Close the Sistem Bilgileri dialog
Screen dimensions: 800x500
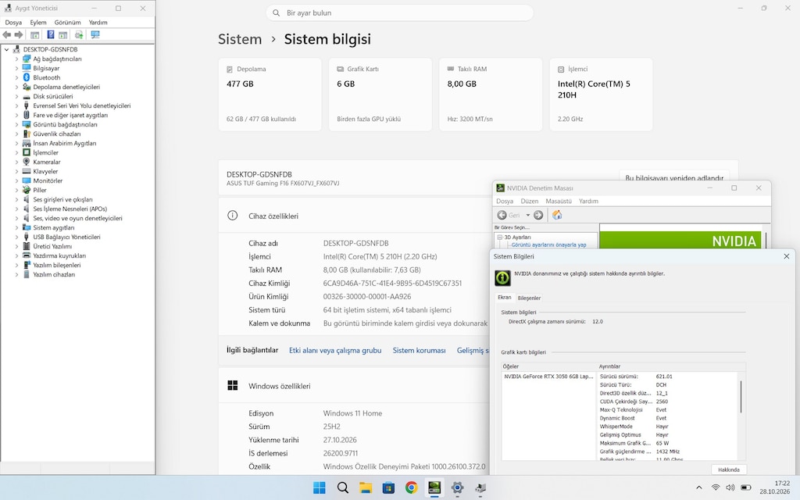pos(786,256)
